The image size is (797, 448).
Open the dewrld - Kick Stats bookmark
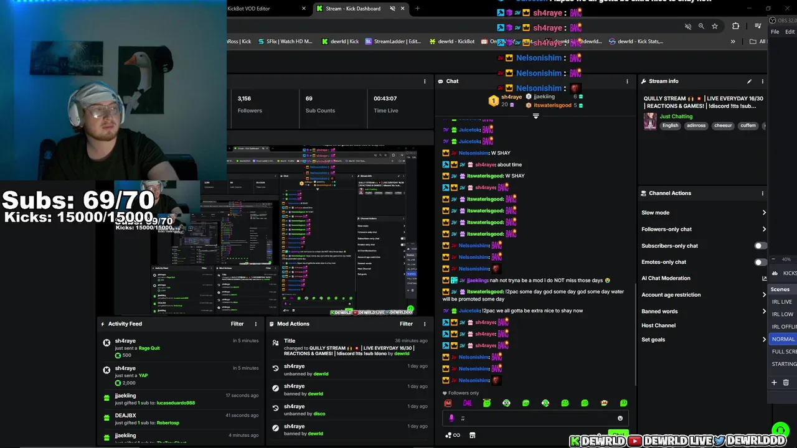click(x=636, y=42)
